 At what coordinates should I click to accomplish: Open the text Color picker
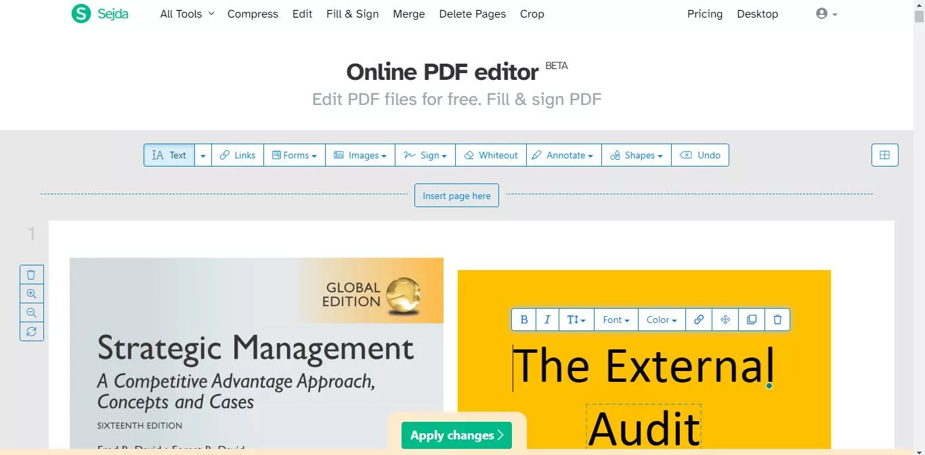coord(660,319)
